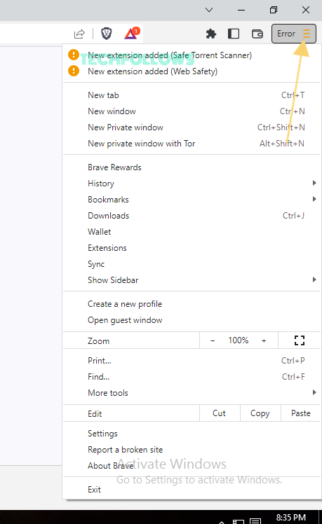This screenshot has height=524, width=322.
Task: Click the taskbar clock showing 8:35 PM
Action: coord(291,517)
